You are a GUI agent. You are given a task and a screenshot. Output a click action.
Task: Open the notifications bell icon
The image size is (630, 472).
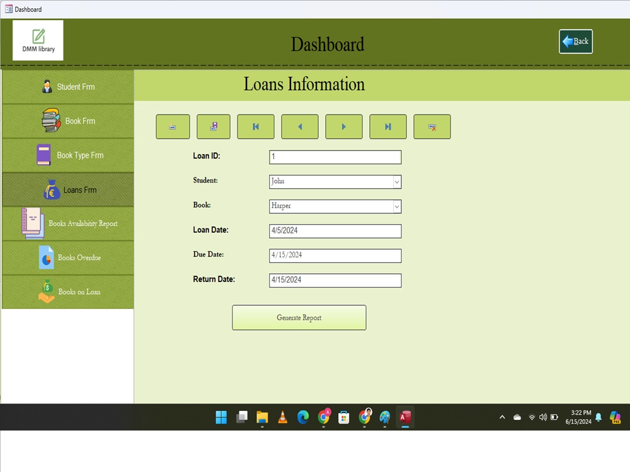(598, 417)
